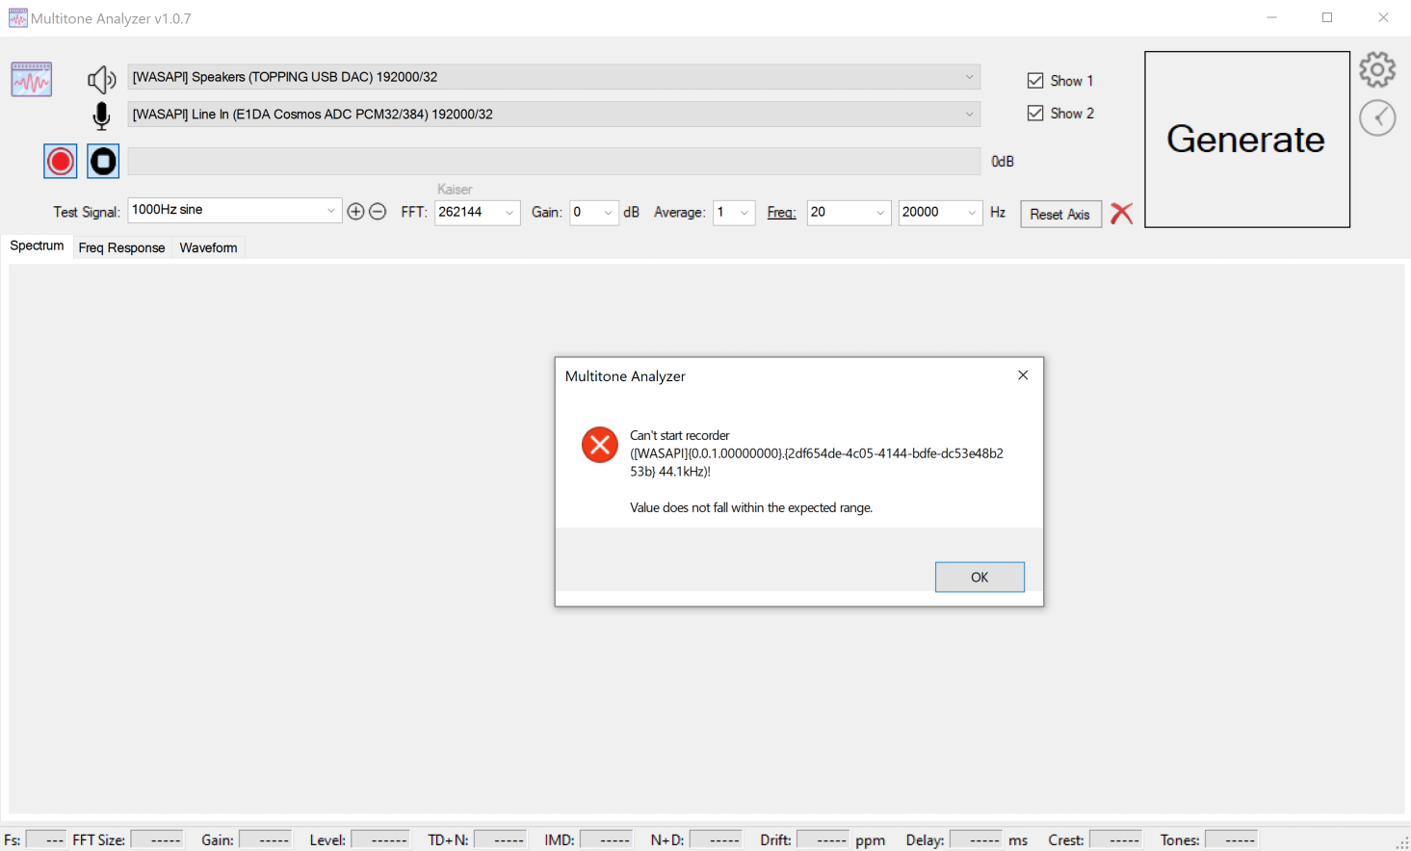Click the clock history icon

pyautogui.click(x=1377, y=117)
